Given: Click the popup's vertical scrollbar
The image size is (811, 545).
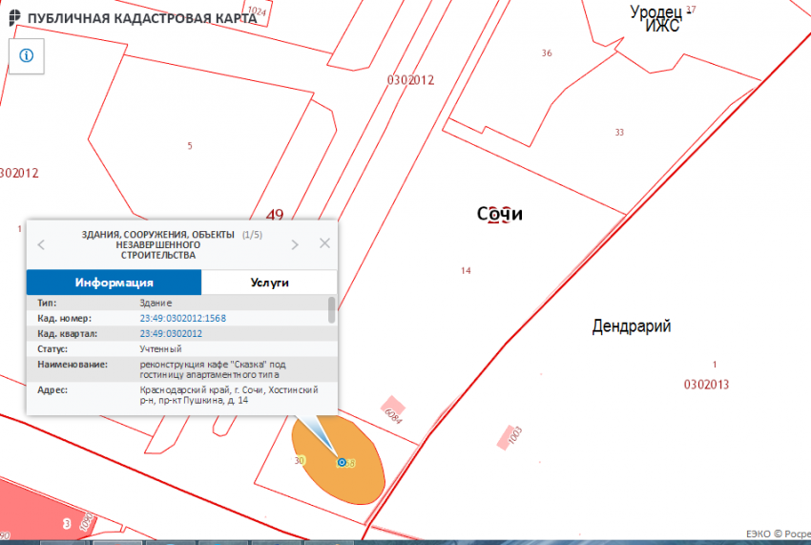Looking at the screenshot, I should click(x=332, y=310).
